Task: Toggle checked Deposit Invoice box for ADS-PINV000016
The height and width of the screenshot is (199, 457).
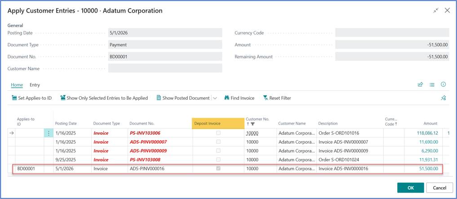Action: [218, 168]
